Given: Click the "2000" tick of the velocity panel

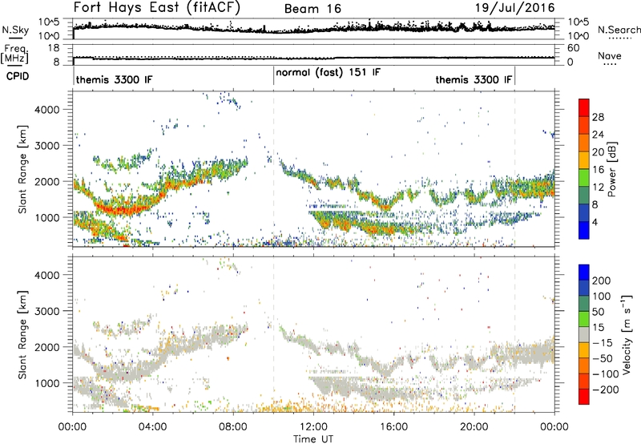Looking at the screenshot, I should tap(46, 347).
